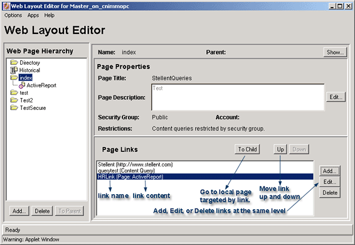Open the Apps menu
This screenshot has width=355, height=245.
pyautogui.click(x=33, y=16)
